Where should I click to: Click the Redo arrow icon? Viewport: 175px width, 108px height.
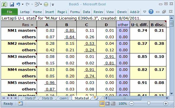28,4
